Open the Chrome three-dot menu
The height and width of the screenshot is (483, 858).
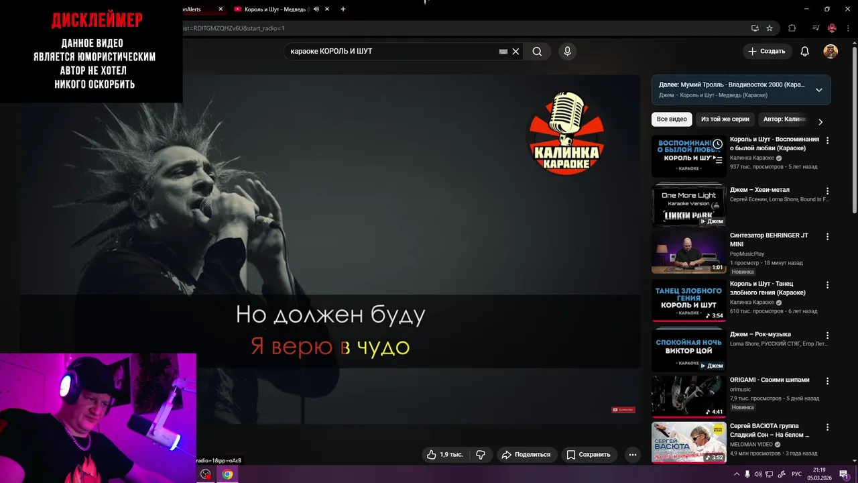click(849, 28)
